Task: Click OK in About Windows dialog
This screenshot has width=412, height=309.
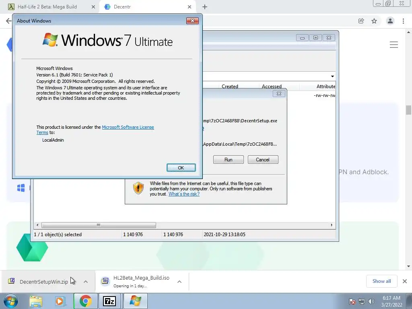Action: coord(181,168)
